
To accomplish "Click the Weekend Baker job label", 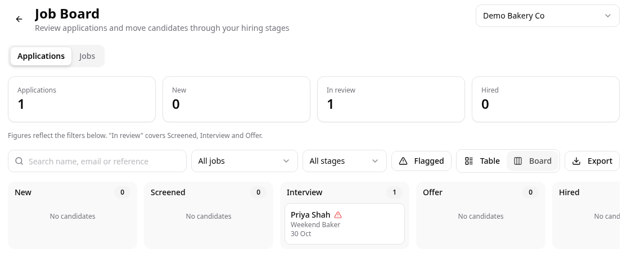I will pyautogui.click(x=315, y=225).
